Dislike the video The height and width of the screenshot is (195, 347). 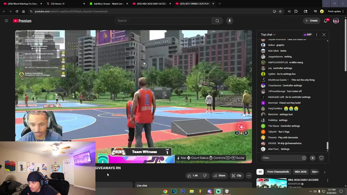pos(205,175)
